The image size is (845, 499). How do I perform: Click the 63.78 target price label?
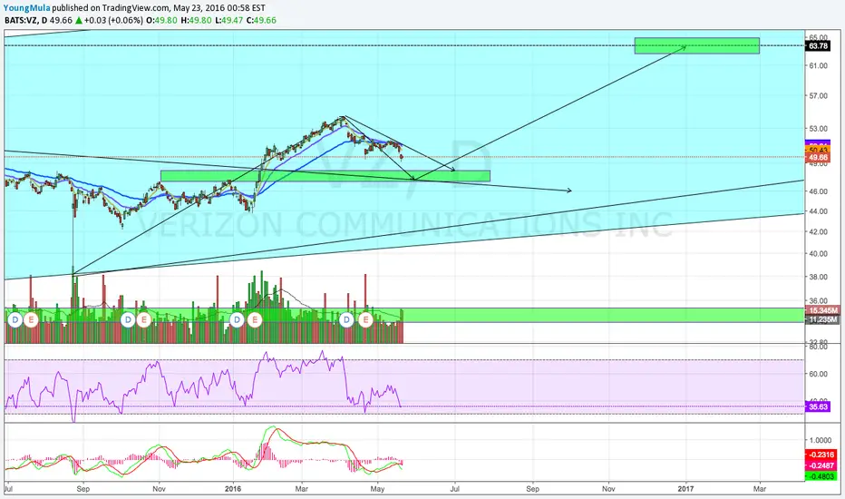(818, 46)
